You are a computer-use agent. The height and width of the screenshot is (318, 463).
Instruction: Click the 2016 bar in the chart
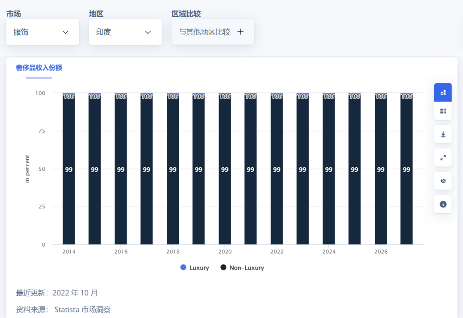121,169
